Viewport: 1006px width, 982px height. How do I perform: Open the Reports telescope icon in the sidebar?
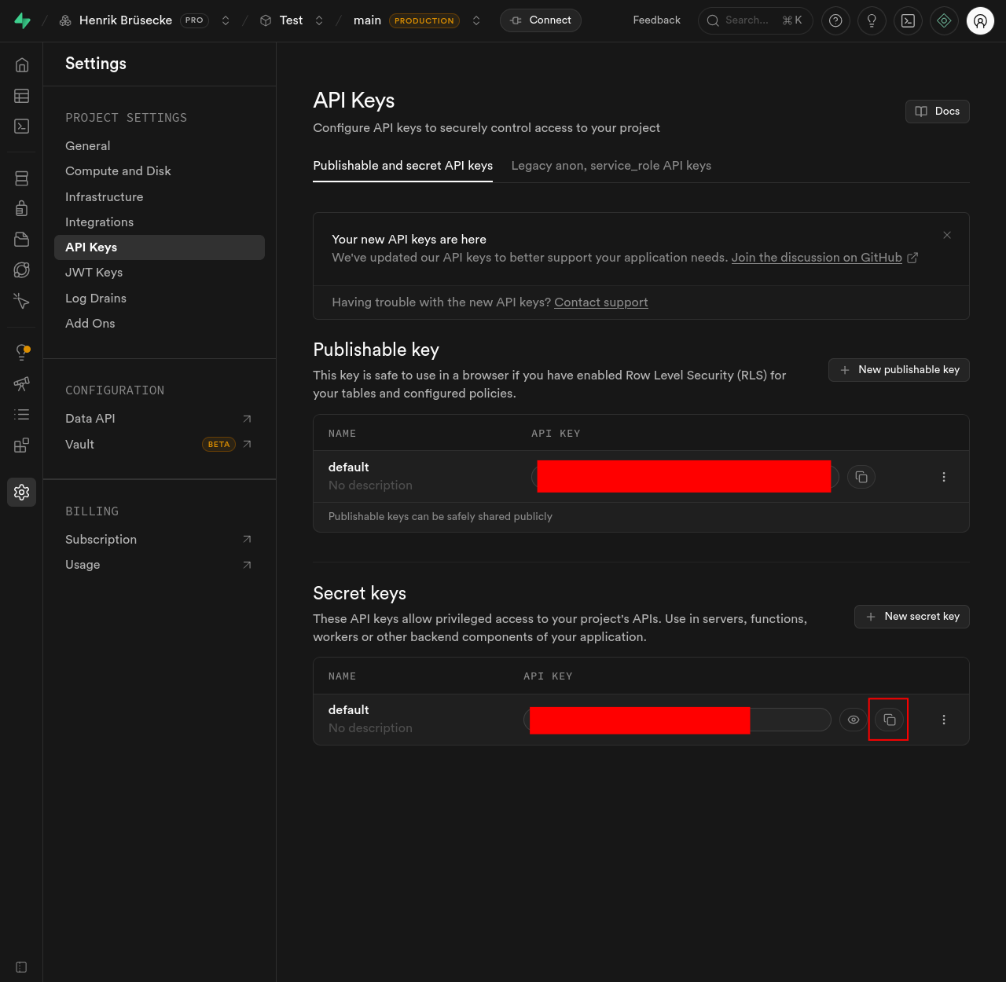[21, 384]
